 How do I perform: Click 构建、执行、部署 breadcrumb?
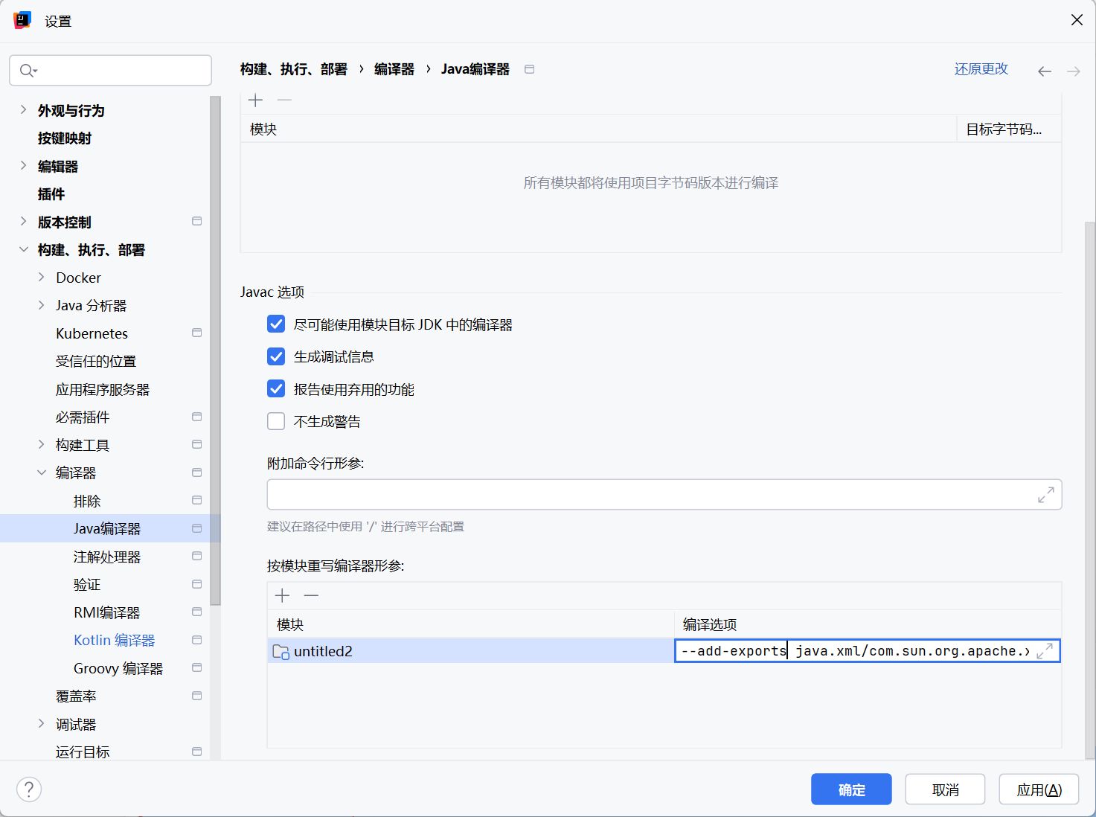click(294, 69)
